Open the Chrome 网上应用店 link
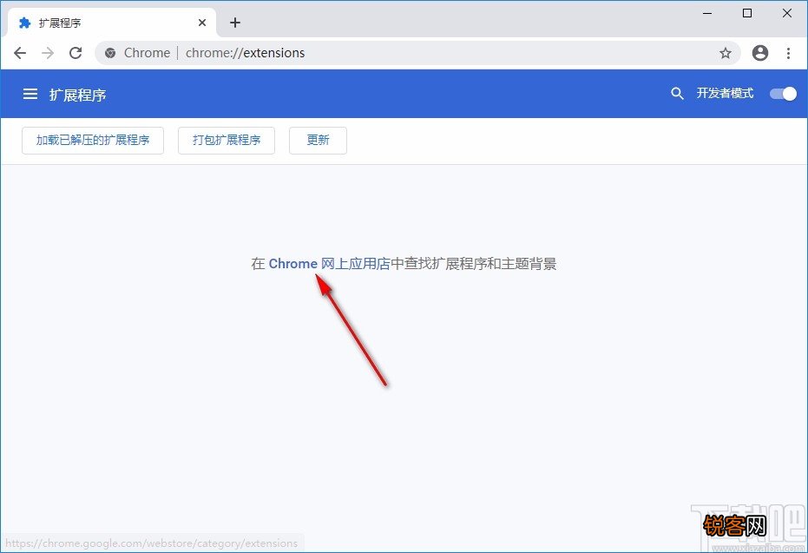The width and height of the screenshot is (808, 553). (329, 264)
